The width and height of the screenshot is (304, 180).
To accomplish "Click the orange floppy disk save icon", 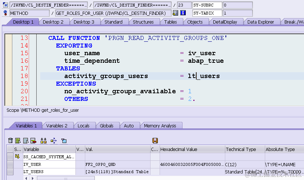I will tap(155, 140).
